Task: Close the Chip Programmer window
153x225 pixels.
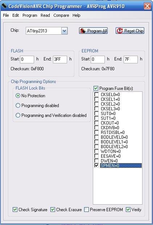Action: tap(147, 6)
